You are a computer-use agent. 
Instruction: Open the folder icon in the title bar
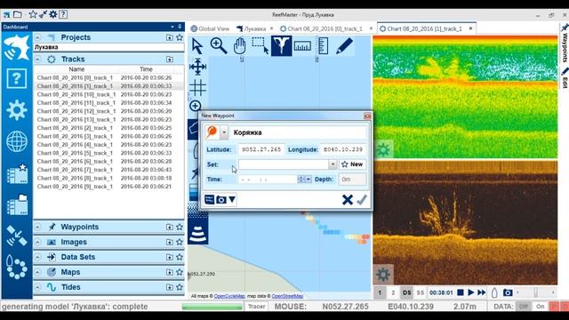pyautogui.click(x=18, y=14)
